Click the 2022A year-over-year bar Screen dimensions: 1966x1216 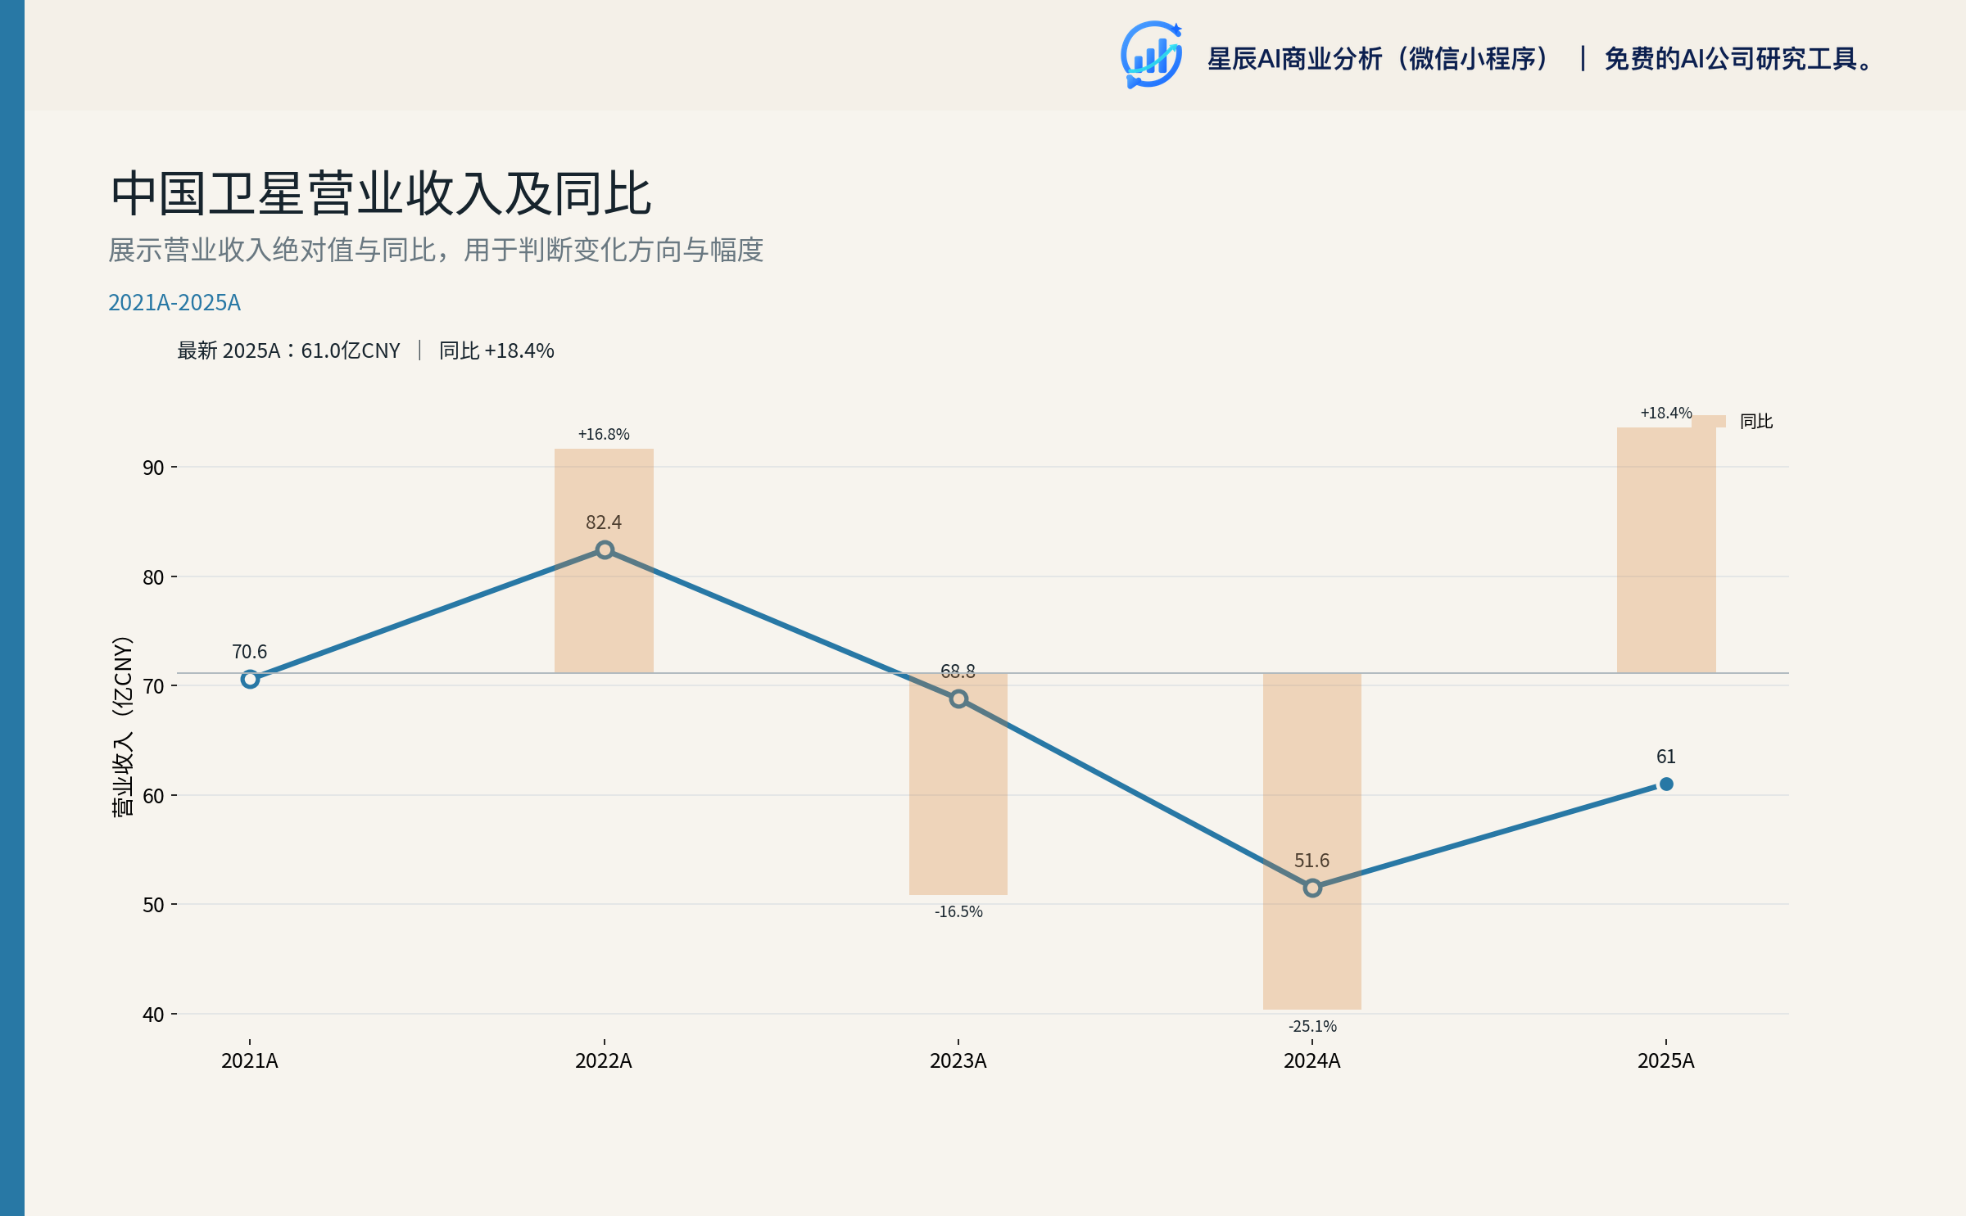[x=604, y=561]
